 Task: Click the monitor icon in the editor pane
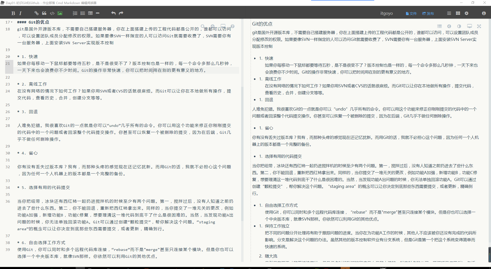(223, 26)
